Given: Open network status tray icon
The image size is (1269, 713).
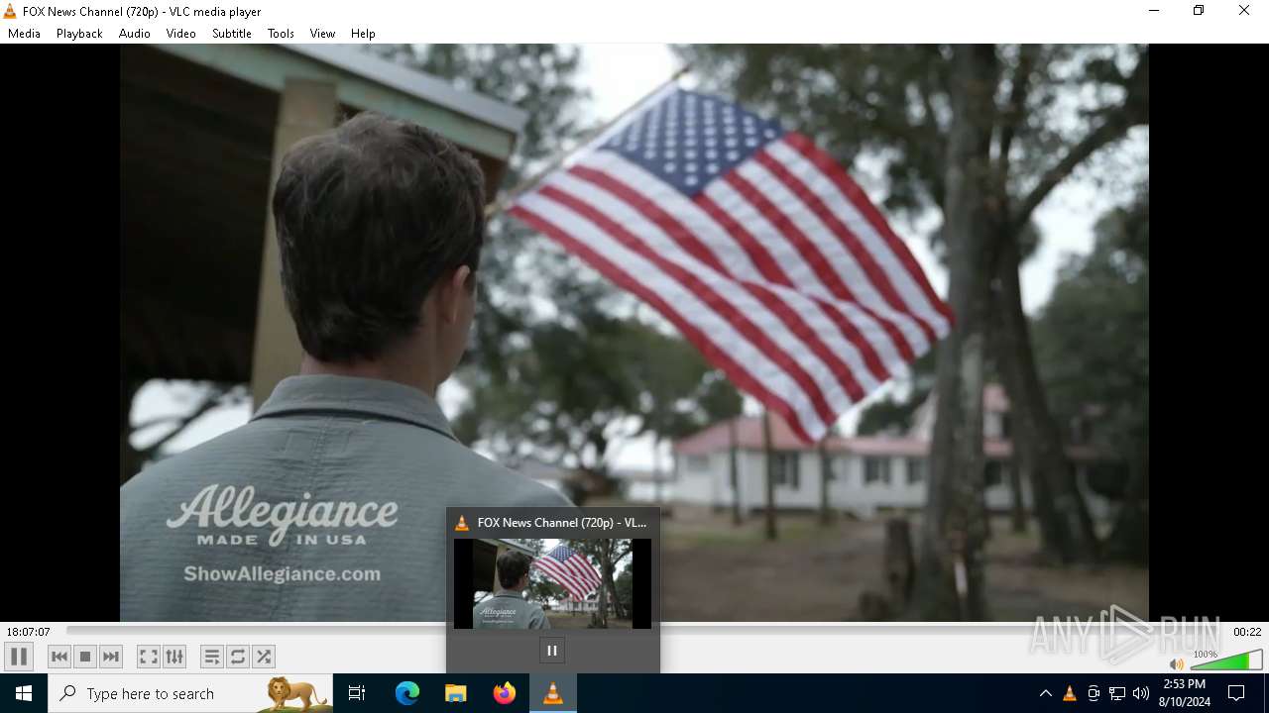Looking at the screenshot, I should (x=1117, y=693).
